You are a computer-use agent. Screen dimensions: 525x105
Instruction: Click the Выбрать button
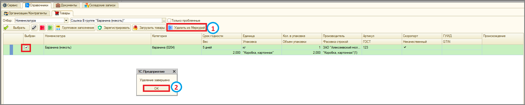(x=16, y=28)
